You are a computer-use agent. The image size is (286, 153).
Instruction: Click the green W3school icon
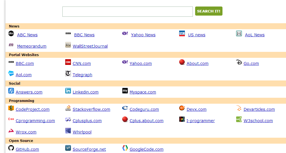239,119
